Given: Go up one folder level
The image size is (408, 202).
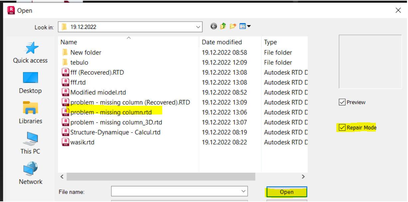Looking at the screenshot, I should 223,27.
